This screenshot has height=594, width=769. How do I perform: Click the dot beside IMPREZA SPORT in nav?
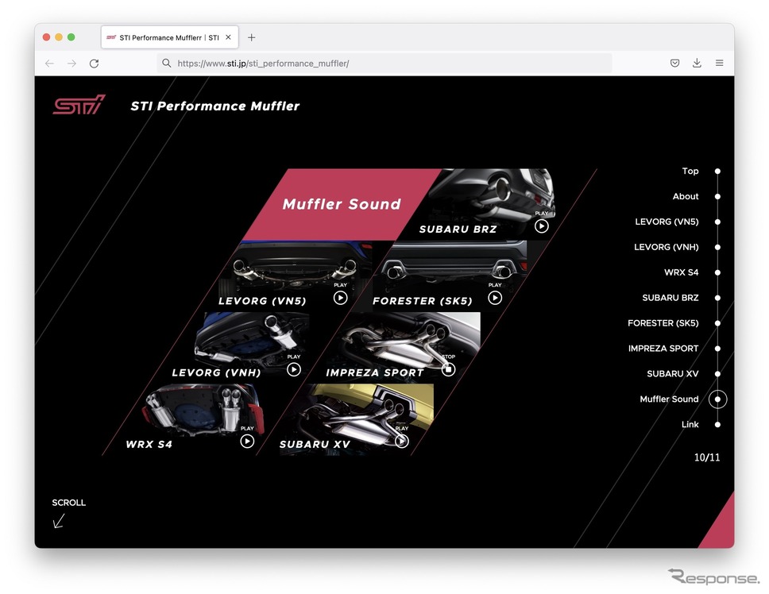(717, 349)
